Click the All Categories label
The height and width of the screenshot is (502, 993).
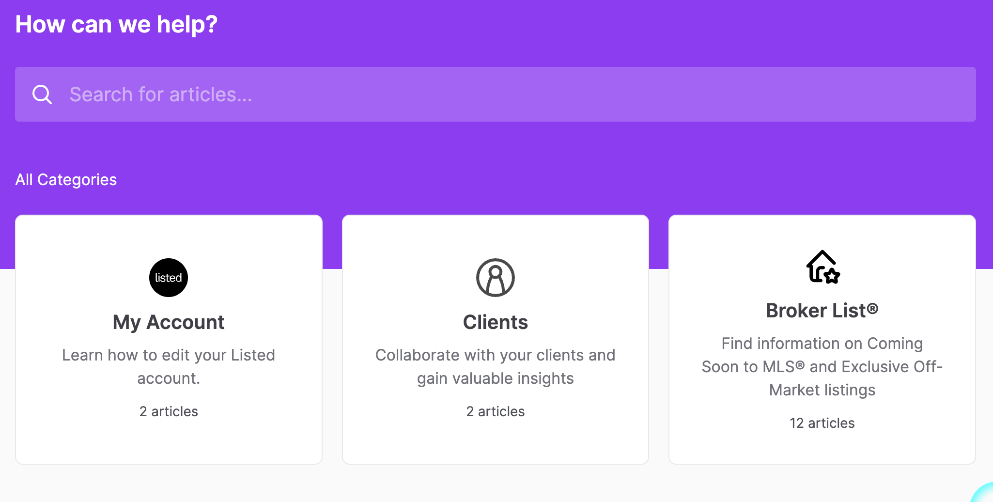point(66,180)
